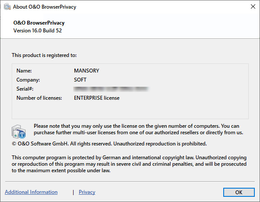
Task: Select the ENTERPRISE license text
Action: pyautogui.click(x=96, y=98)
